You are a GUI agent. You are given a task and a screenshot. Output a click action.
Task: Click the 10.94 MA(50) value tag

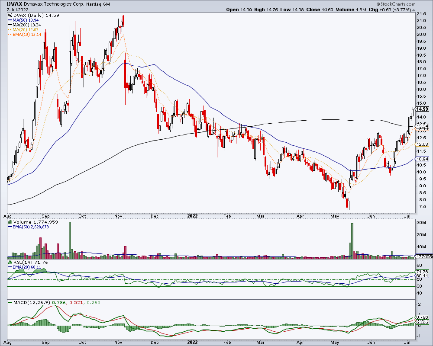(x=423, y=159)
